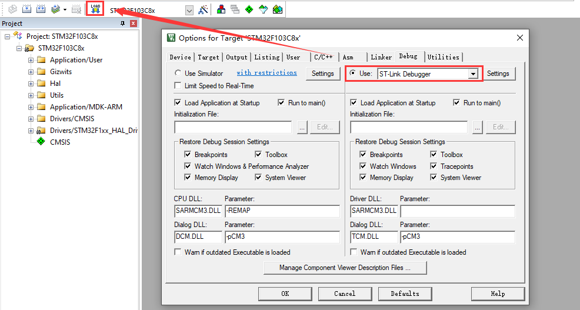Screen dimensions: 580x310
Task: Toggle simulator side Run to main() checkbox
Action: [281, 102]
